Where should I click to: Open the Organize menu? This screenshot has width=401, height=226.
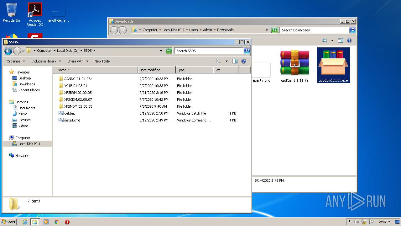[x=16, y=61]
